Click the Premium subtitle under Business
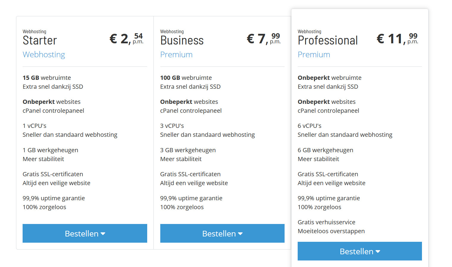 pos(176,55)
